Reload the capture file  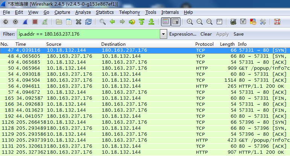coord(88,22)
